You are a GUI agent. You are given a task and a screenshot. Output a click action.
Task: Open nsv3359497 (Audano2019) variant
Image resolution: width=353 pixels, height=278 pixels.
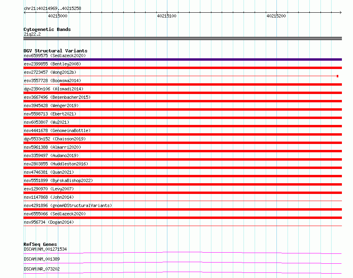click(x=51, y=155)
